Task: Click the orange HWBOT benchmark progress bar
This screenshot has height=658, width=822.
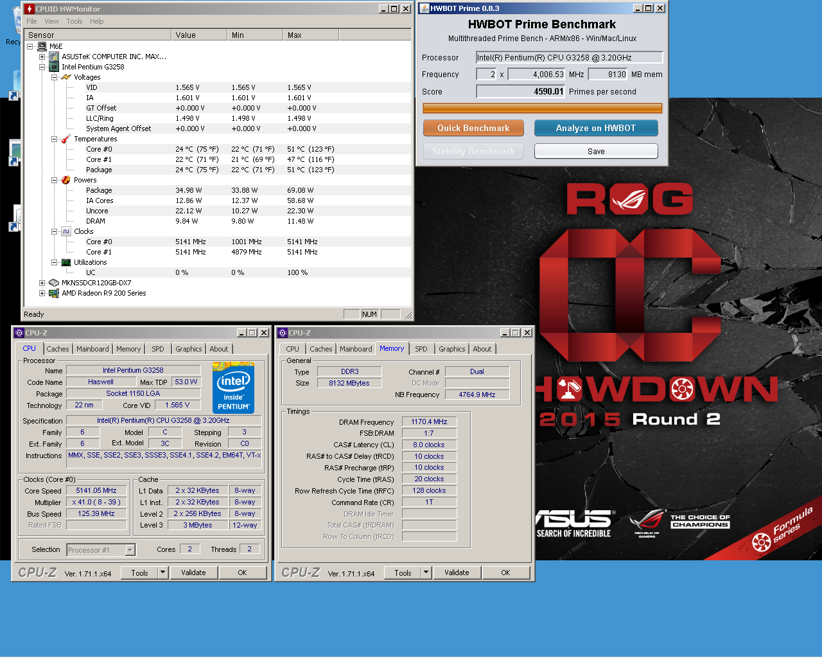Action: tap(543, 108)
